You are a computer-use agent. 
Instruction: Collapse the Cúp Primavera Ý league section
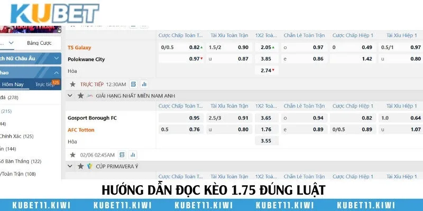(70, 166)
